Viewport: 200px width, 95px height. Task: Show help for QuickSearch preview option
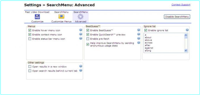[x=139, y=34]
